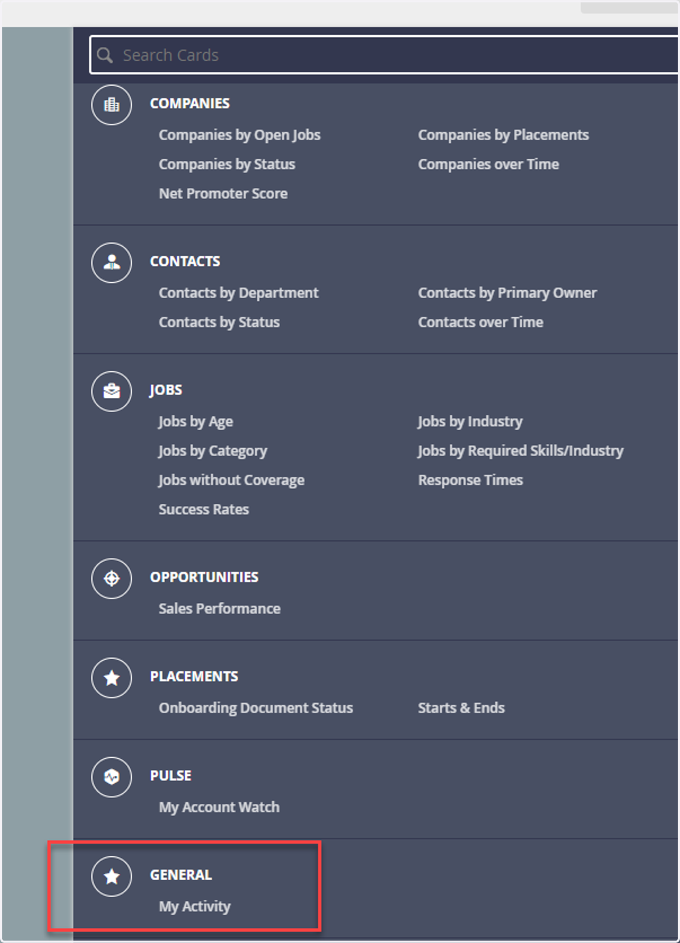Click the Jobs briefcase icon

pyautogui.click(x=112, y=391)
